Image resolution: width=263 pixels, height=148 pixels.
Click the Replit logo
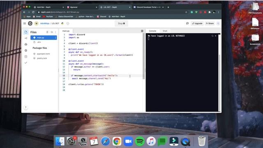click(30, 23)
